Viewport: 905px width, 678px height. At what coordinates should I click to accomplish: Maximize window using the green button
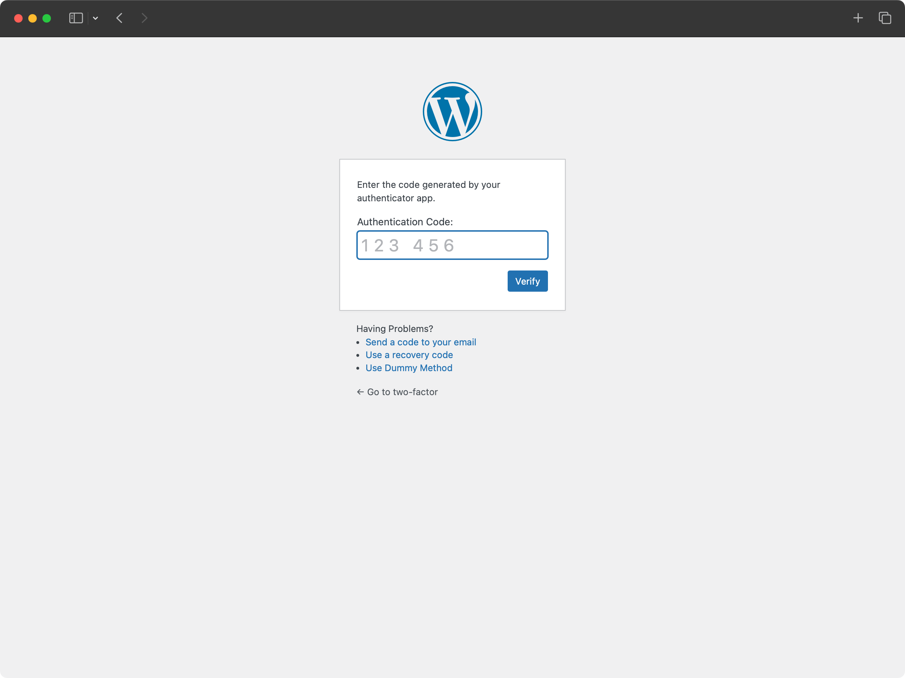pos(47,18)
